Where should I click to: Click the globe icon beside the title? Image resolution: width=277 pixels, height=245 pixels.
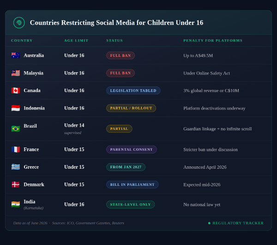(19, 23)
